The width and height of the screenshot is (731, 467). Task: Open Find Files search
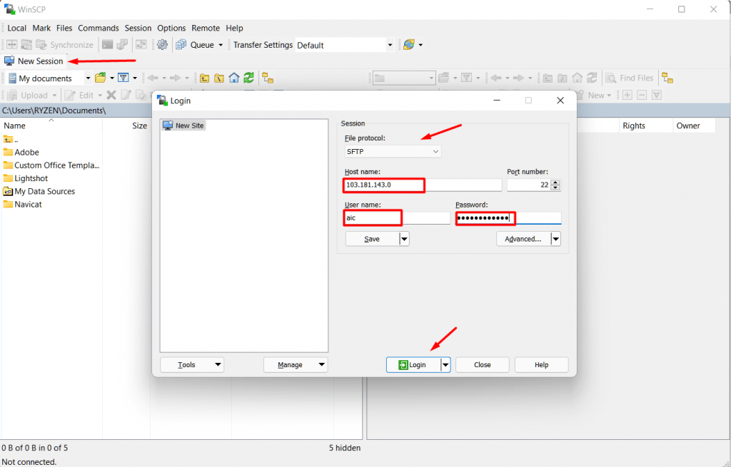pyautogui.click(x=630, y=78)
